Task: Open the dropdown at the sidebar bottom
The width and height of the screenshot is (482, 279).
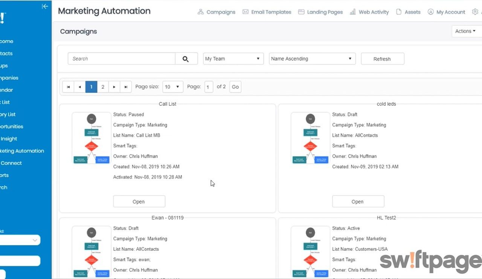Action: (20, 240)
